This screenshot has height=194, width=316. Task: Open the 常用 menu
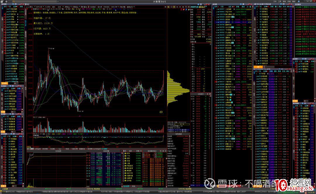pos(284,1)
